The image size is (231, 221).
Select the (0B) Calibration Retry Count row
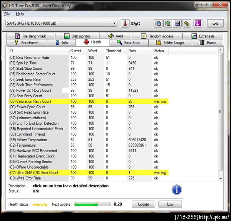pyautogui.click(x=88, y=101)
